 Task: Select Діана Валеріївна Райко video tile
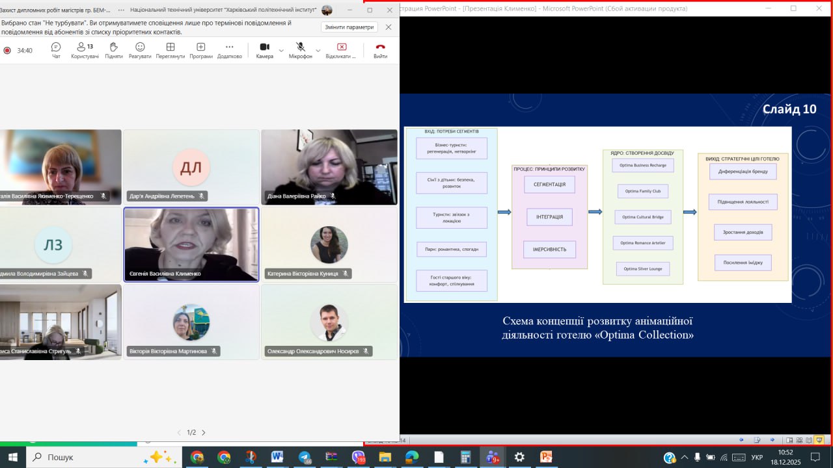(x=329, y=167)
